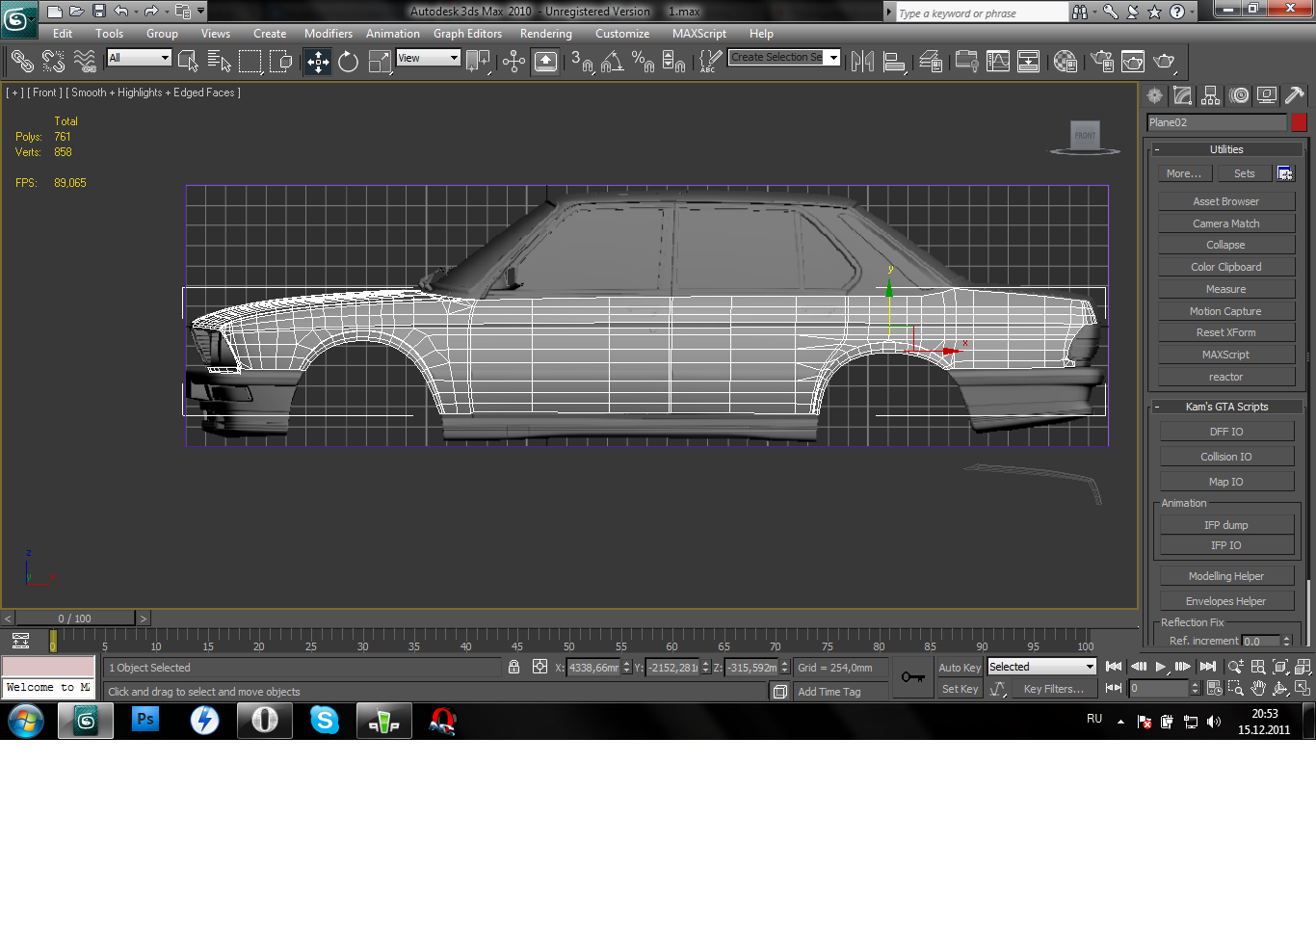Click the Select by Name icon

coord(219,62)
